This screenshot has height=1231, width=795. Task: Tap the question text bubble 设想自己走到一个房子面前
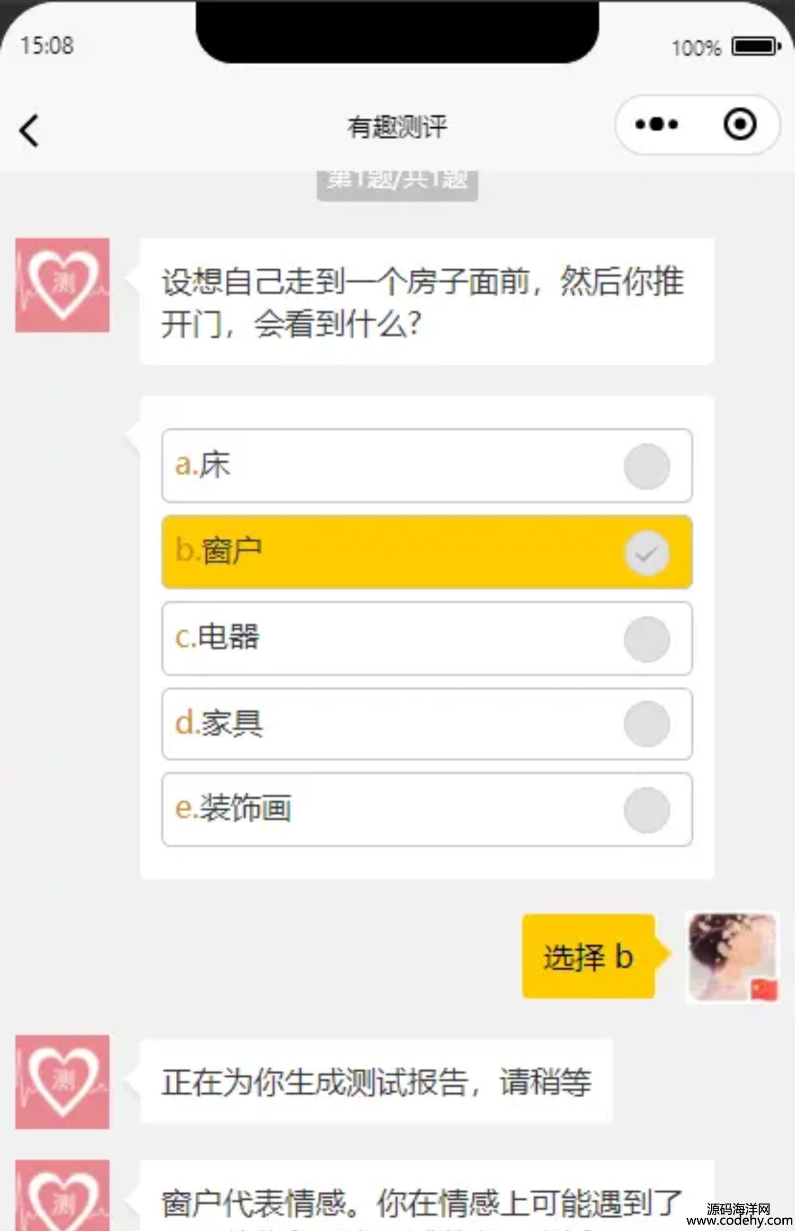click(427, 302)
